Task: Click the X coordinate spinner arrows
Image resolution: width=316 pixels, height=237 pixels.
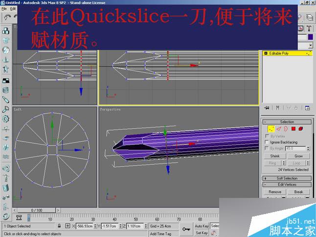Action: (x=95, y=226)
